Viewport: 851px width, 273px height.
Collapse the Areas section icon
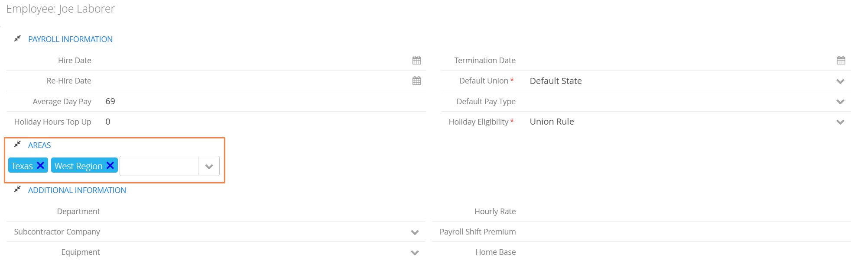tap(17, 144)
